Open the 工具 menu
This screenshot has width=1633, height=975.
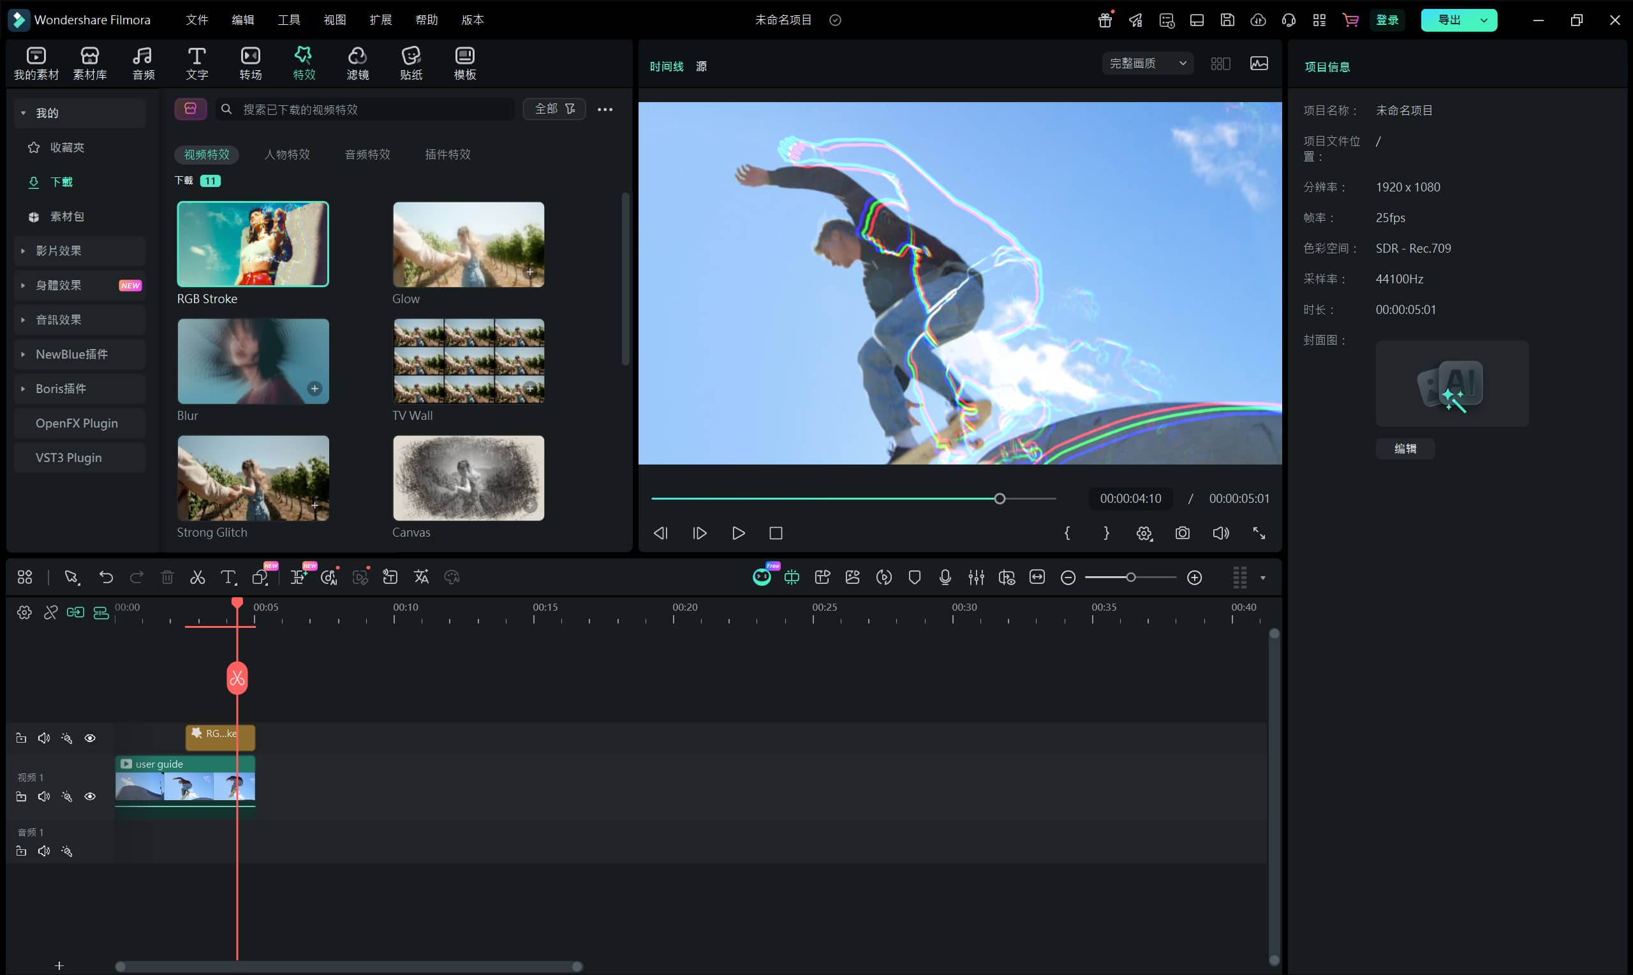coord(288,20)
